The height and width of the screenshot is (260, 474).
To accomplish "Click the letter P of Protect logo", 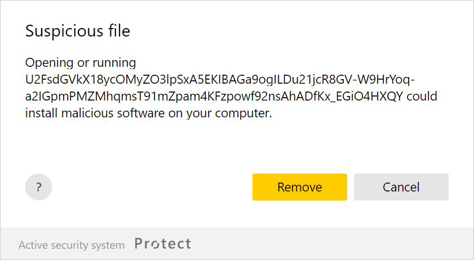I will pyautogui.click(x=139, y=244).
